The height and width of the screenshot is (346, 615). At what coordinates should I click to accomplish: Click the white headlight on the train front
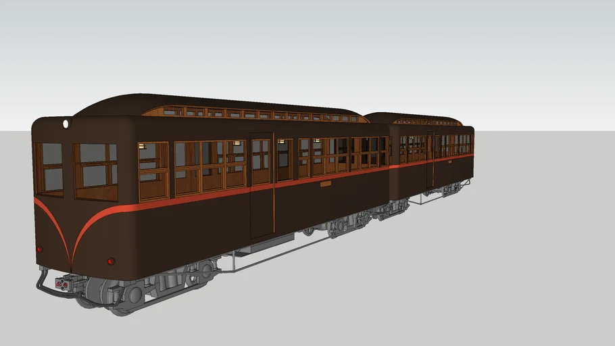tap(66, 124)
